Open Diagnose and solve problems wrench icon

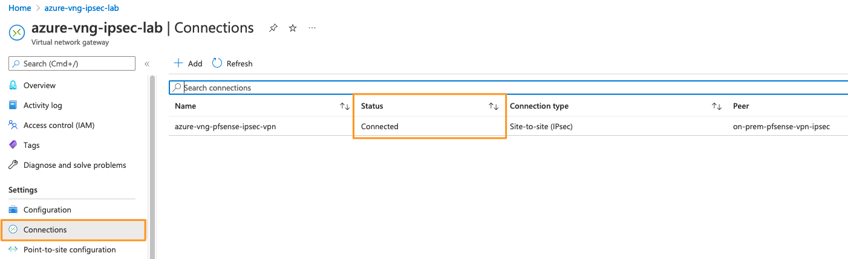[13, 165]
